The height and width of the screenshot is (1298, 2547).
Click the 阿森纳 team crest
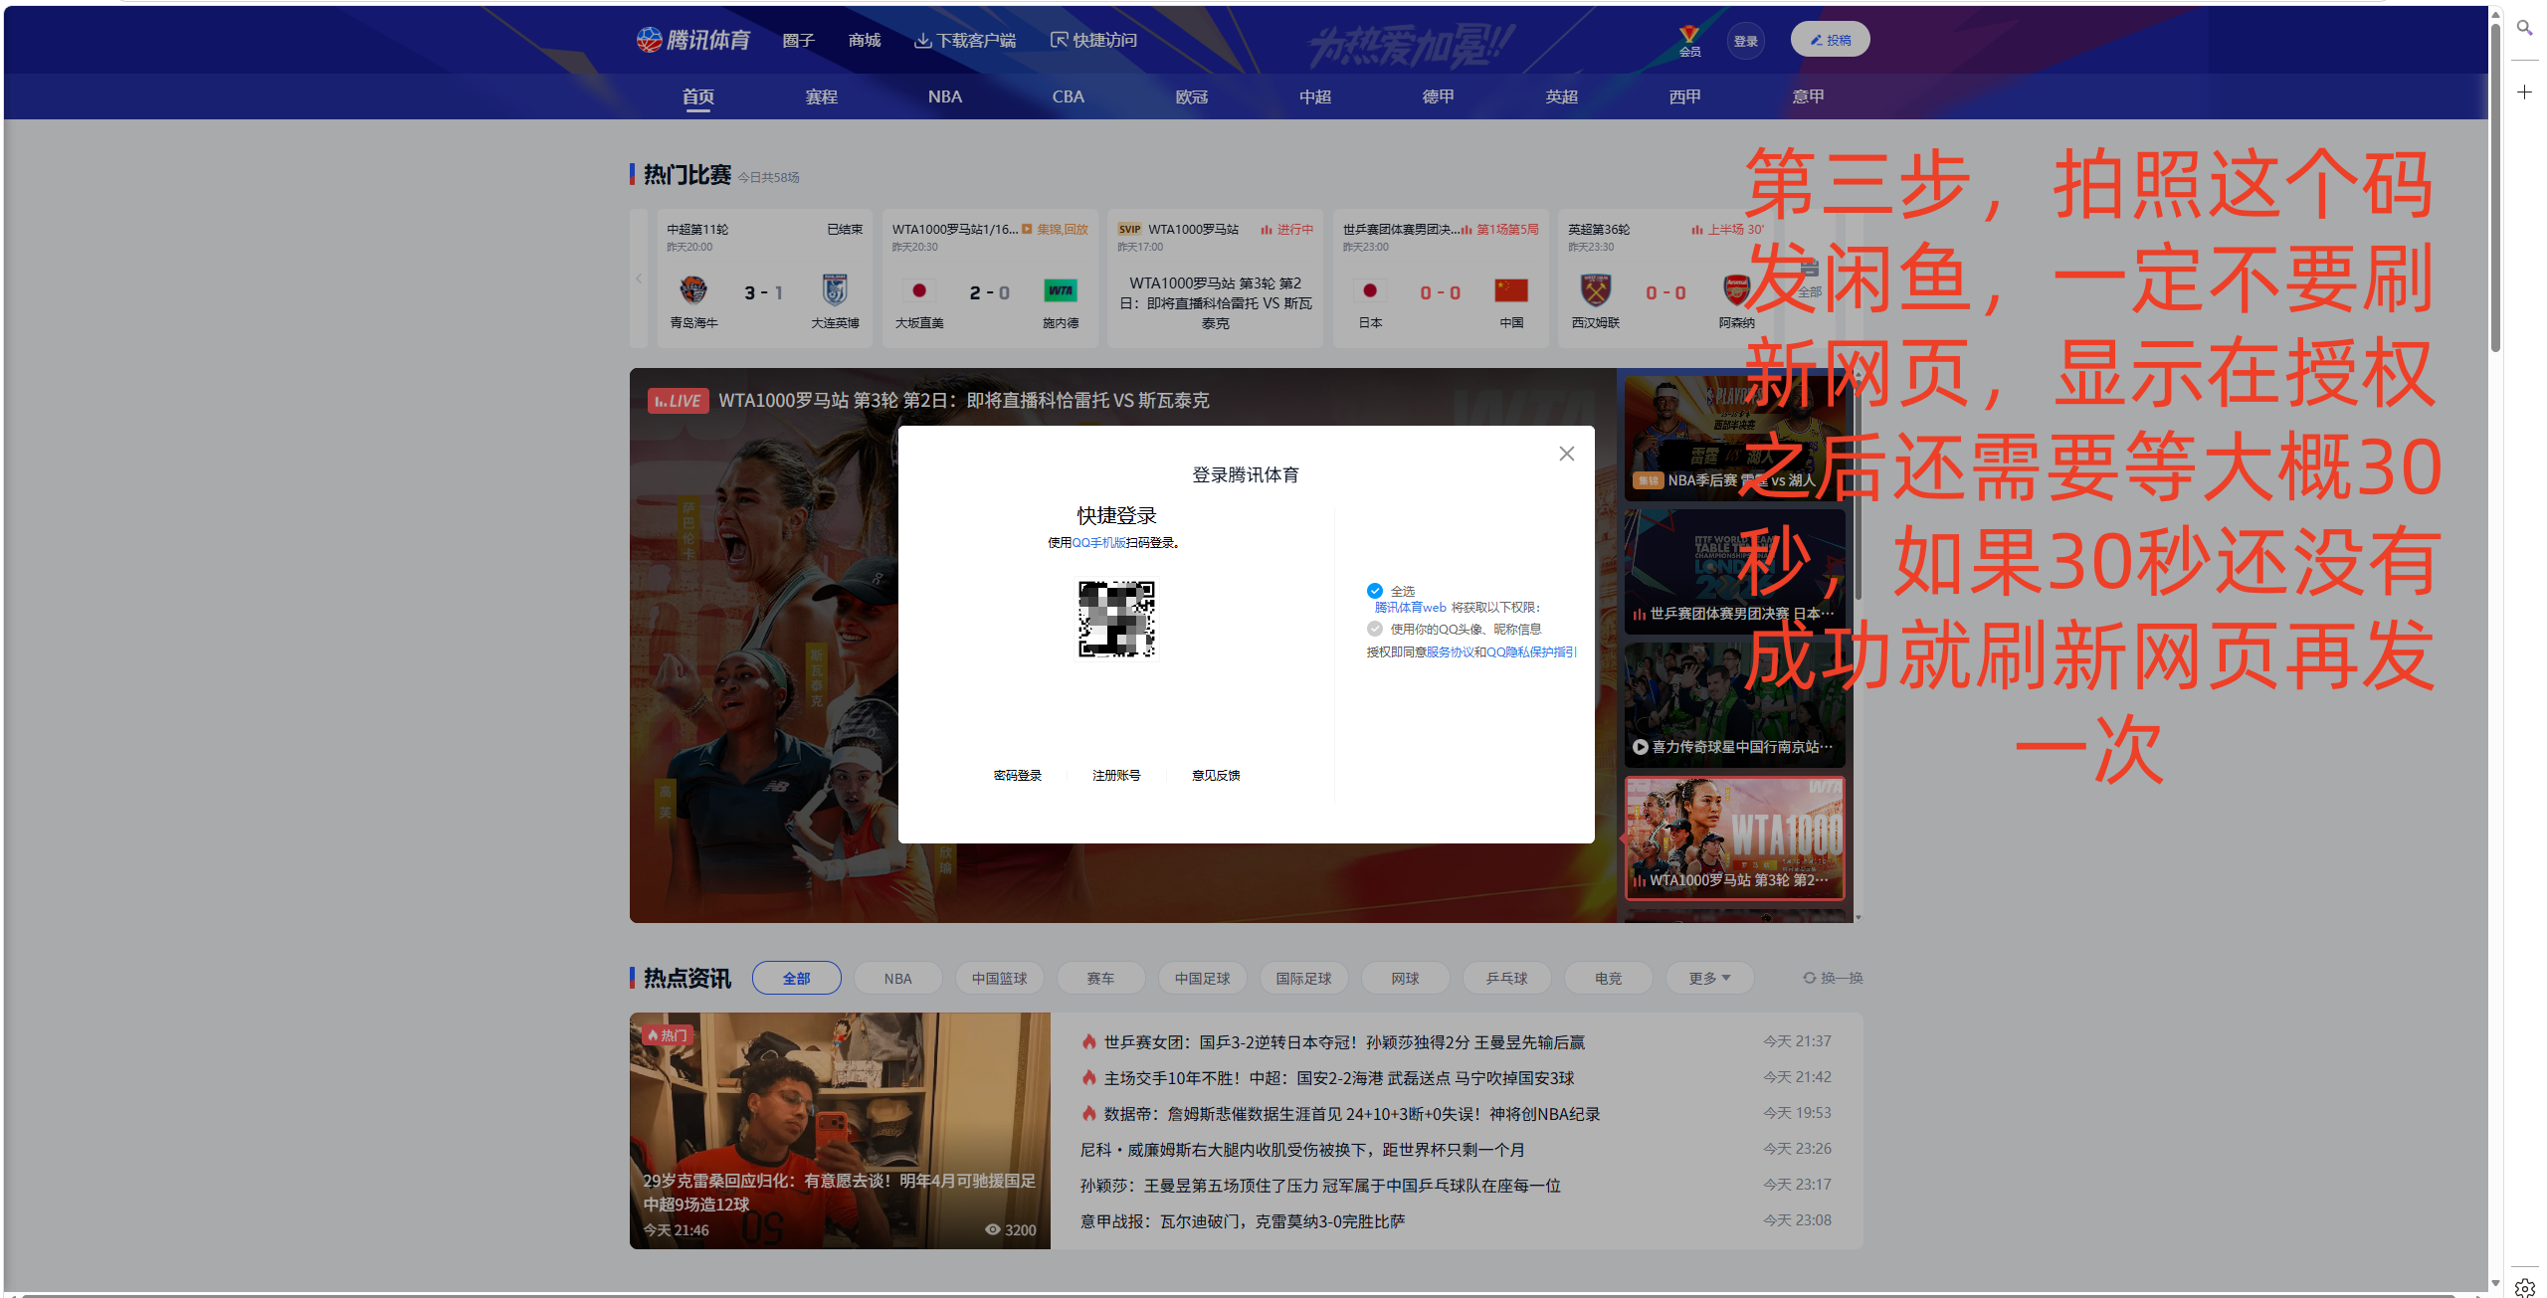pyautogui.click(x=1737, y=290)
